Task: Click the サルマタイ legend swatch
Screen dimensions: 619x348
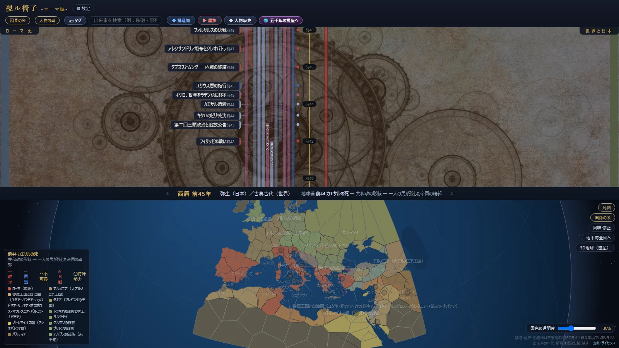Action: click(x=50, y=317)
